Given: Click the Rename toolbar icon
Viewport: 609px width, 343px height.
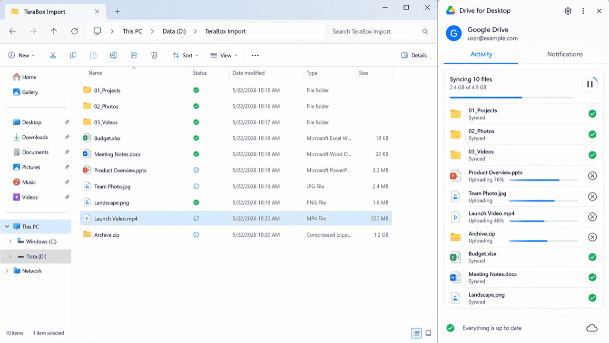Looking at the screenshot, I should pos(114,55).
